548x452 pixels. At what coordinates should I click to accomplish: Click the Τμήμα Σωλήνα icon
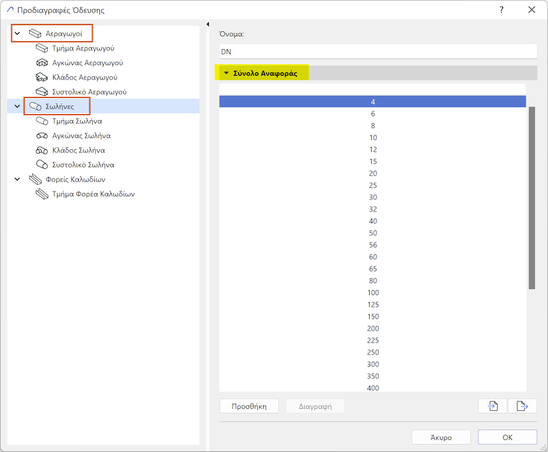click(x=42, y=121)
